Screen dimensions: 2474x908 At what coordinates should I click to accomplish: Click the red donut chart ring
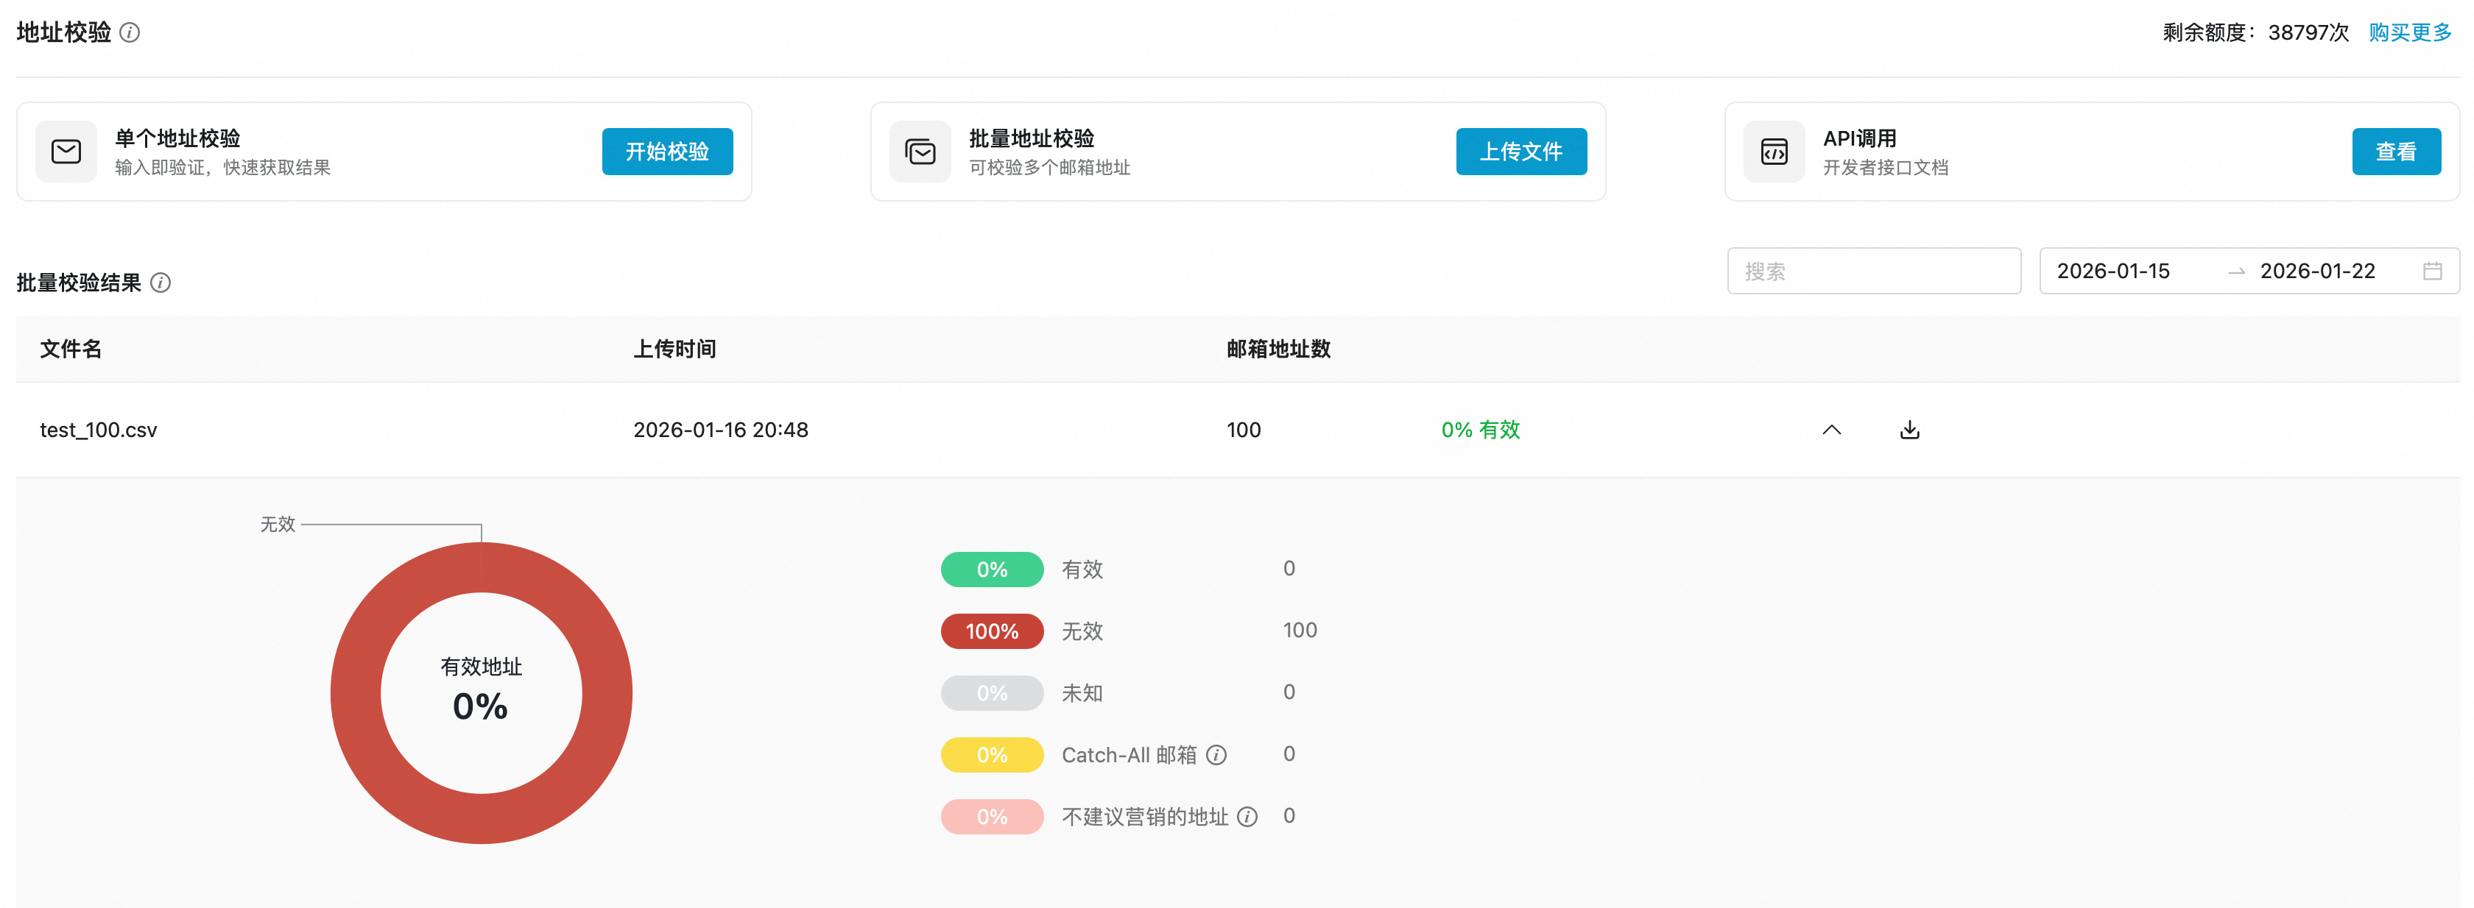[x=356, y=693]
